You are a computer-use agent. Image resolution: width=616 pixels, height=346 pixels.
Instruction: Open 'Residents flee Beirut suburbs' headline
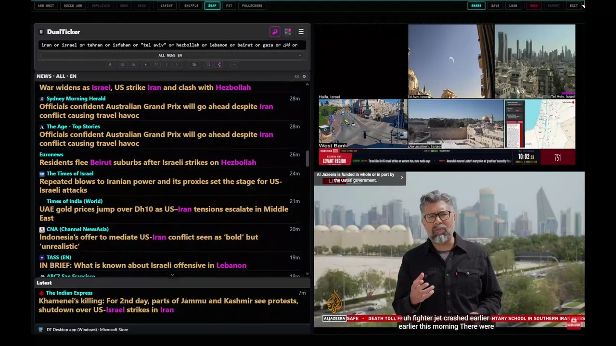point(148,162)
